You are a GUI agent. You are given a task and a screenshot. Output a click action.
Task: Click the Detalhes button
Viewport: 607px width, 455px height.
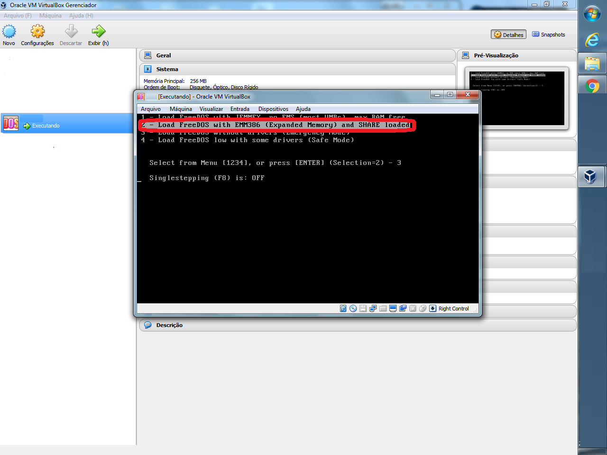(508, 35)
